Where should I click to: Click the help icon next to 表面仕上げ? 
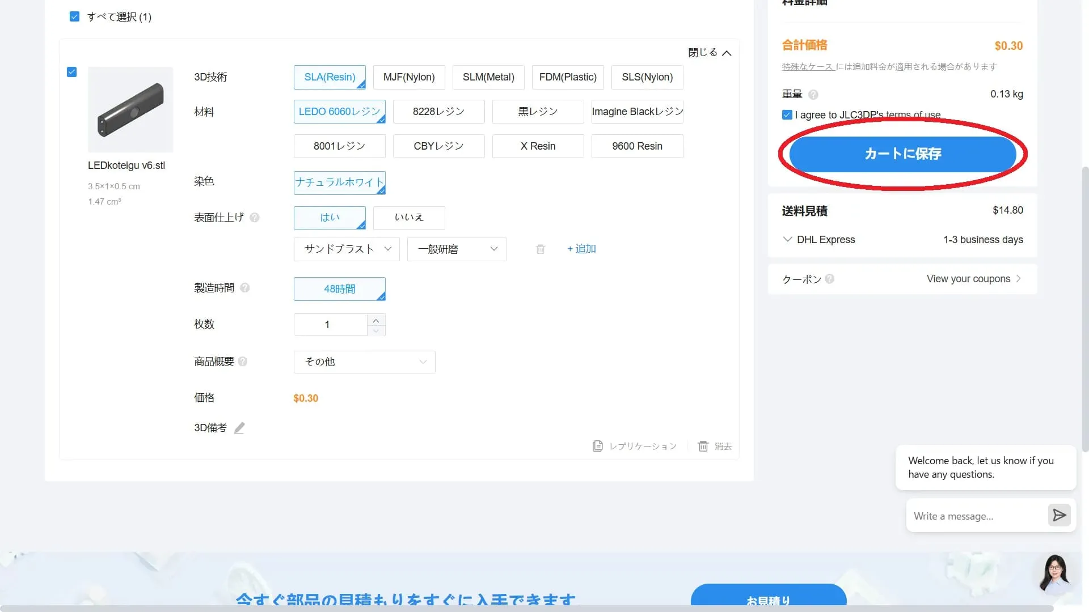[255, 218]
